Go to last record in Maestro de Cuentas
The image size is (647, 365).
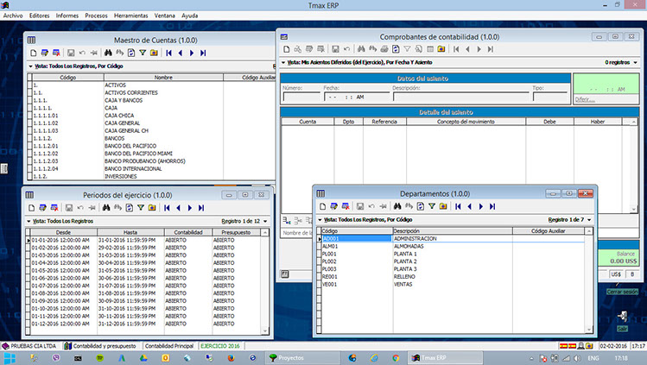point(203,53)
